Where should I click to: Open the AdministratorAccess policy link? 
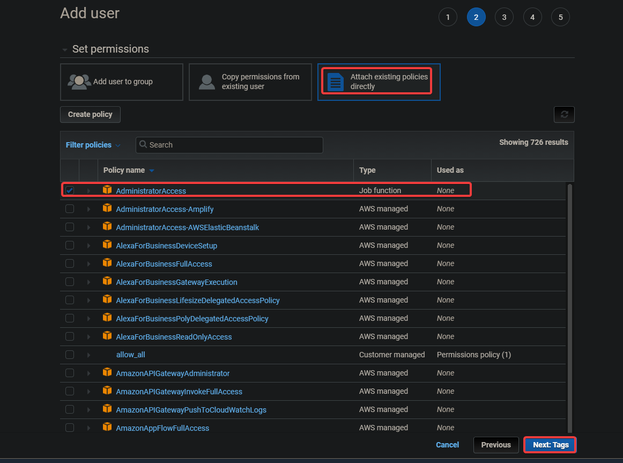coord(151,191)
